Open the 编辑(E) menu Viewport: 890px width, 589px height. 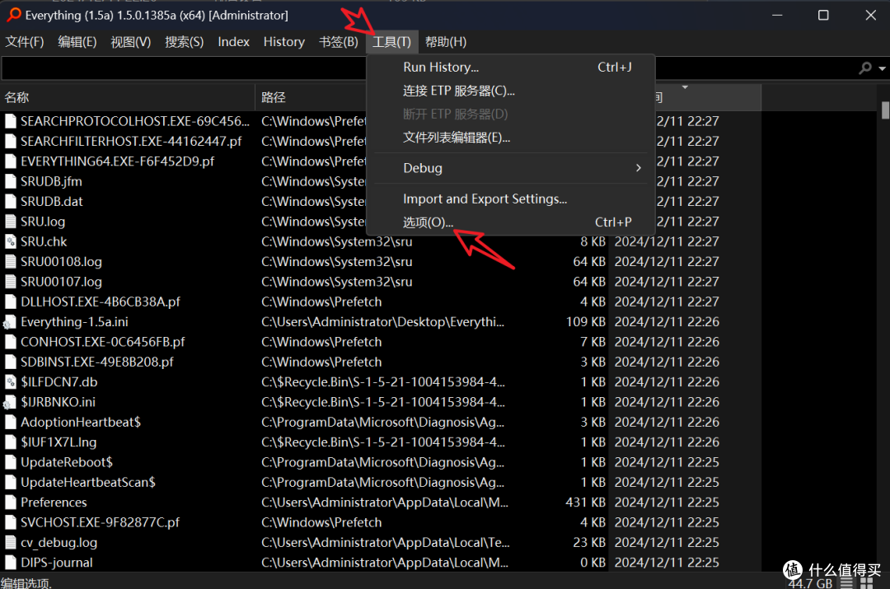[x=77, y=42]
